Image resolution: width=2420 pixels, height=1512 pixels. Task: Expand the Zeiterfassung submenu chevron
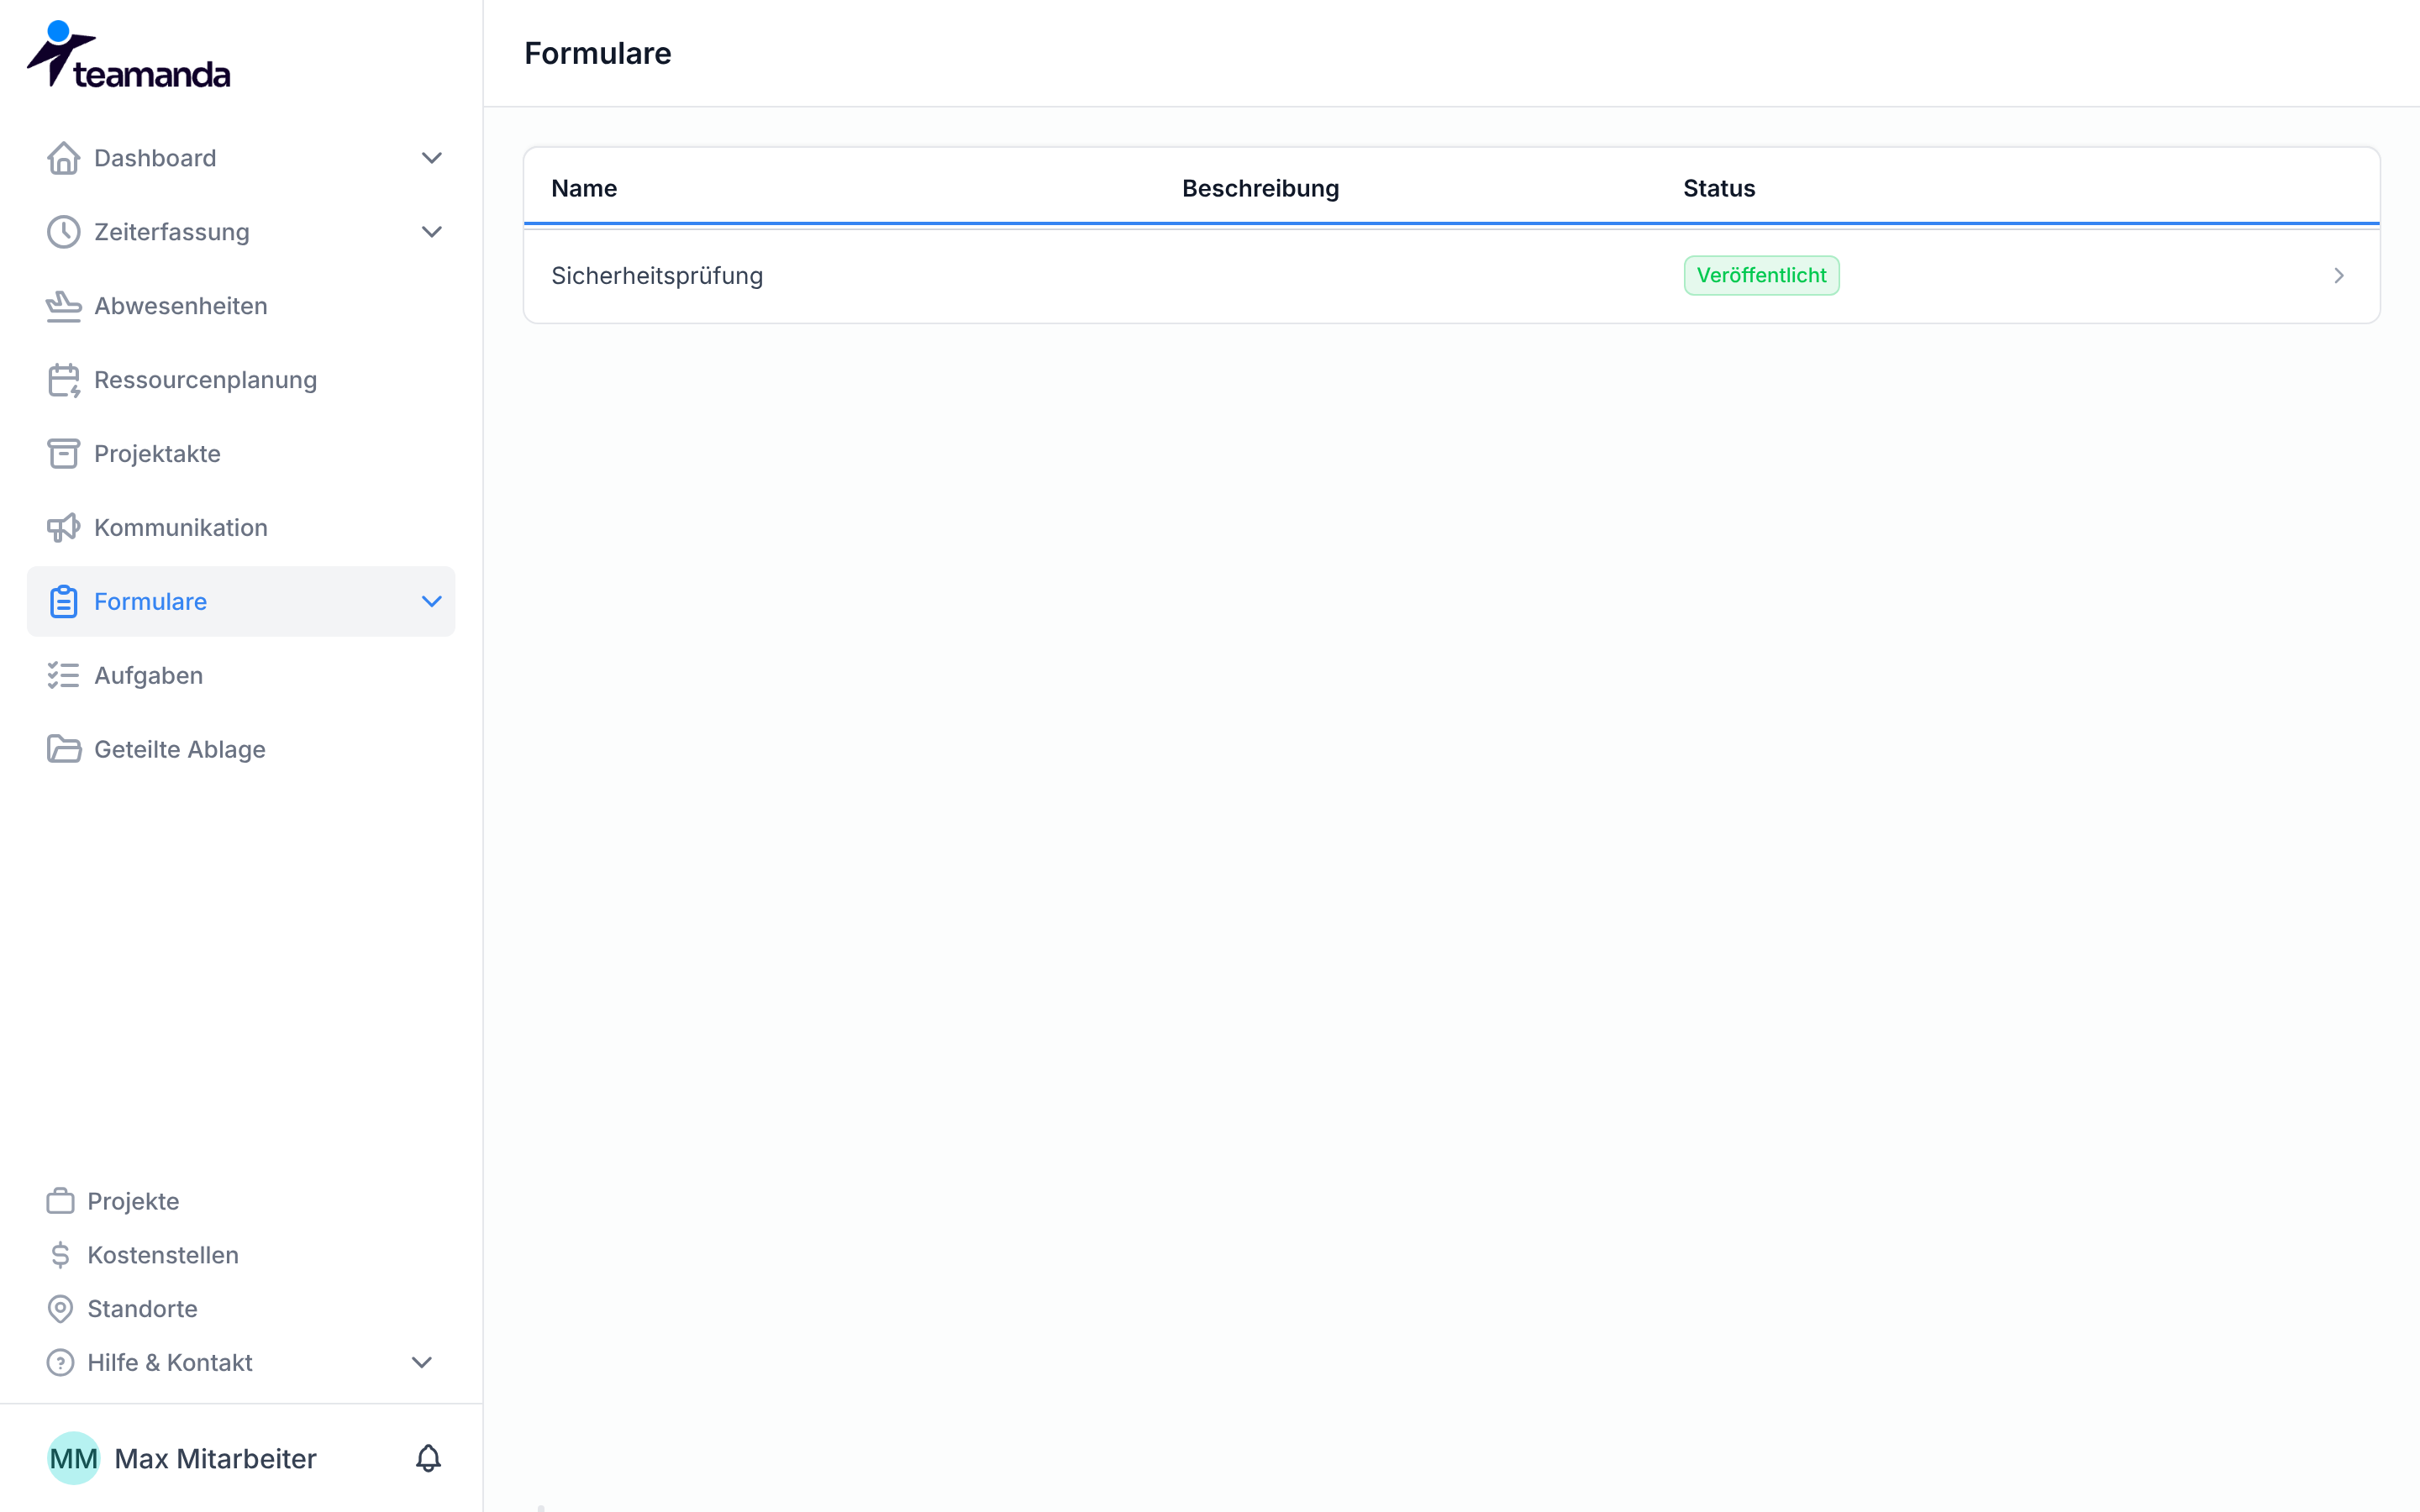[x=431, y=232]
